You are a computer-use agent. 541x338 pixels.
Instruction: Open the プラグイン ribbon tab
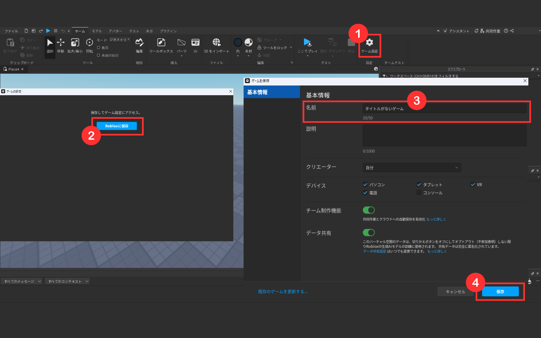pyautogui.click(x=168, y=31)
